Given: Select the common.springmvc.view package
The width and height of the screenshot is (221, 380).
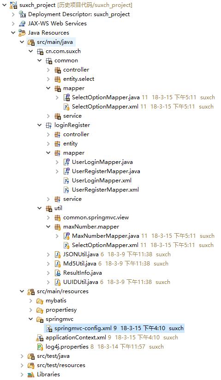Looking at the screenshot, I should [x=96, y=217].
